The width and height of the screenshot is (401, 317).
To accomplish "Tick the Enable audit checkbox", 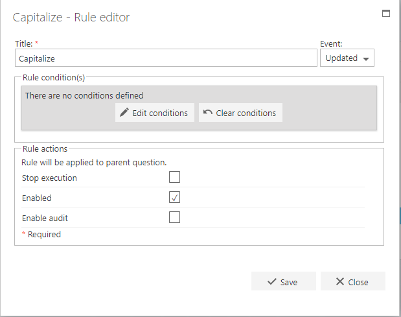I will (x=174, y=217).
